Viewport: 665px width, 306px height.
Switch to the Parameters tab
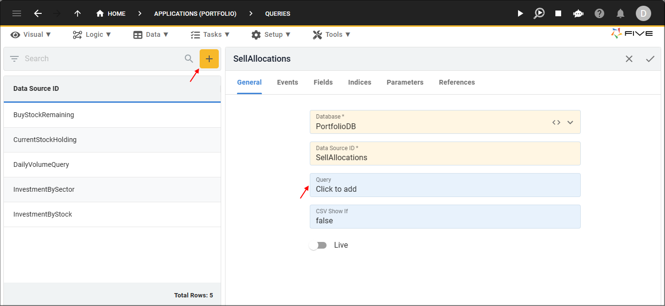(x=405, y=82)
